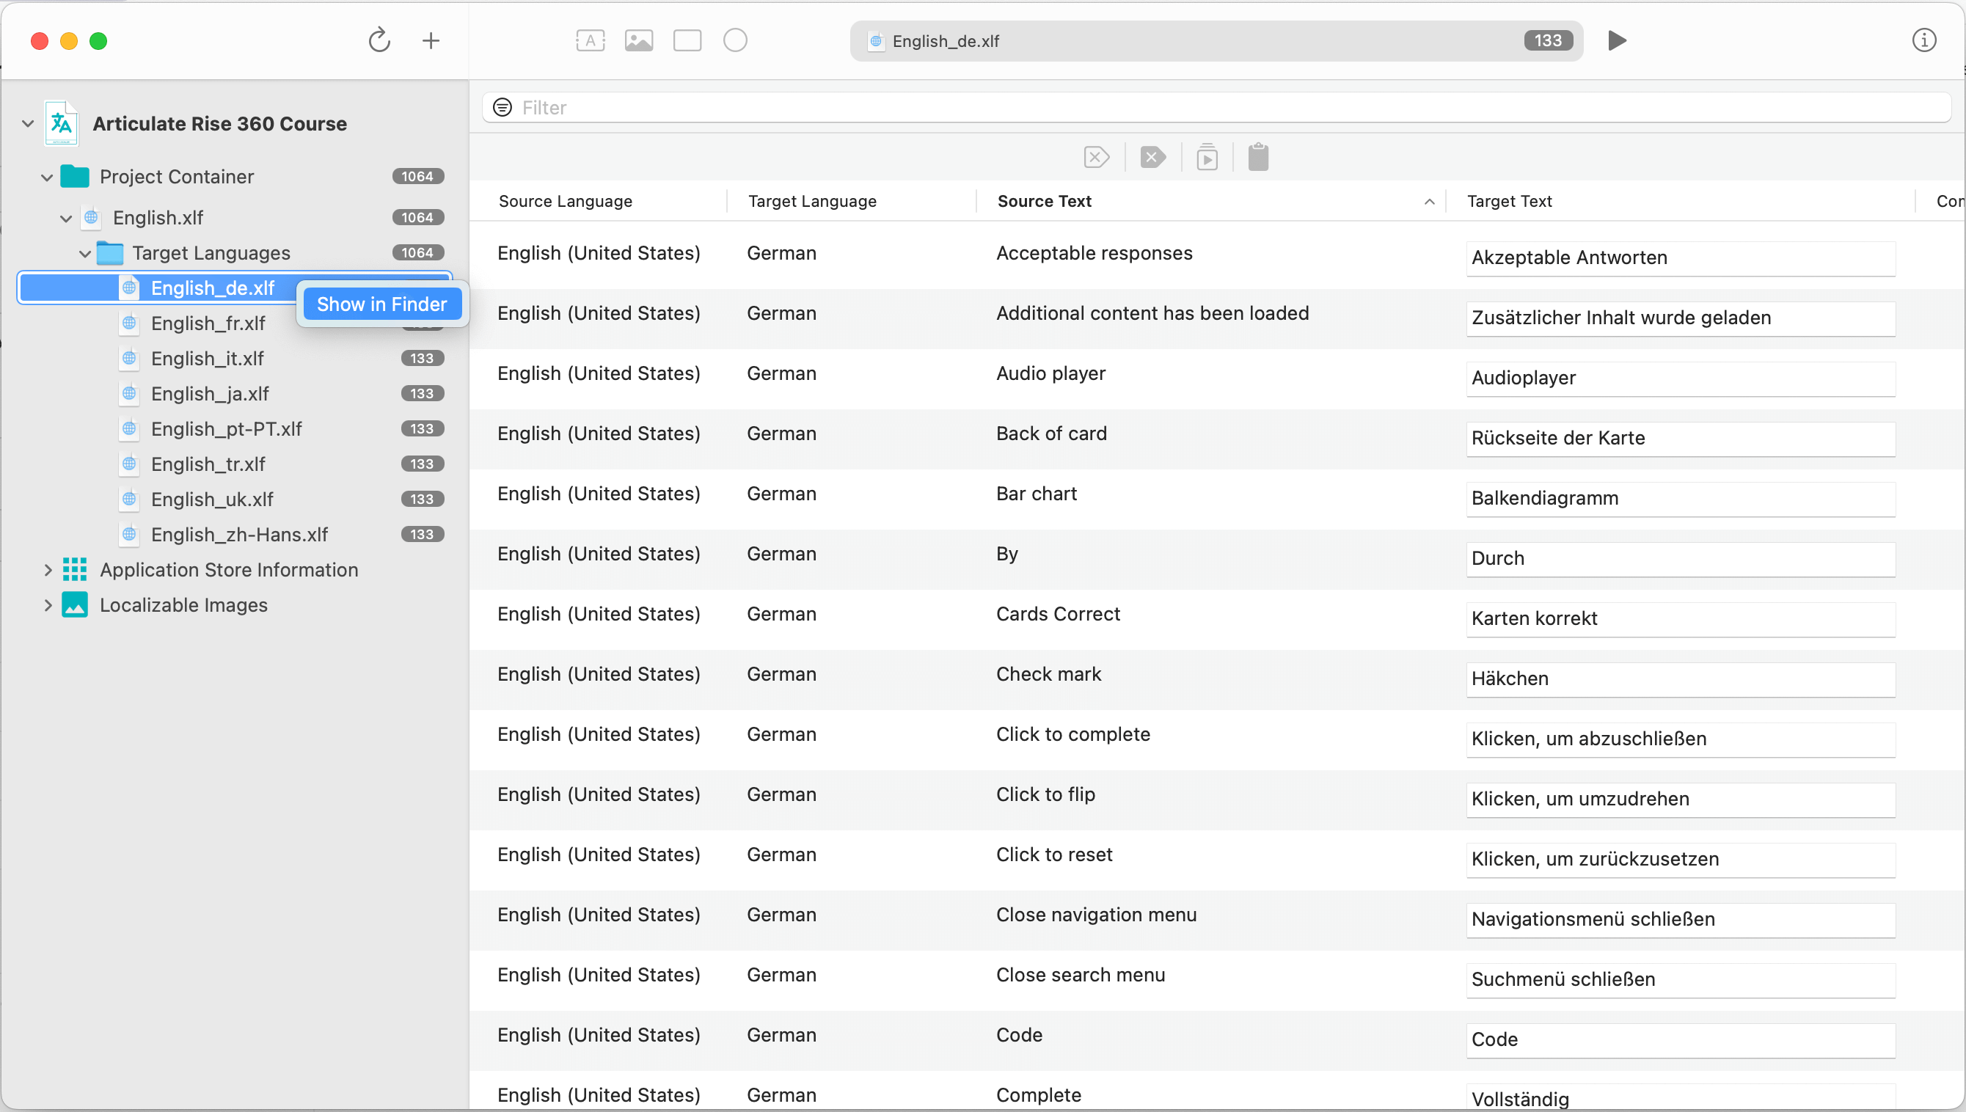Screen dimensions: 1966x1112
Task: Click the Target Text column header
Action: tap(1509, 201)
